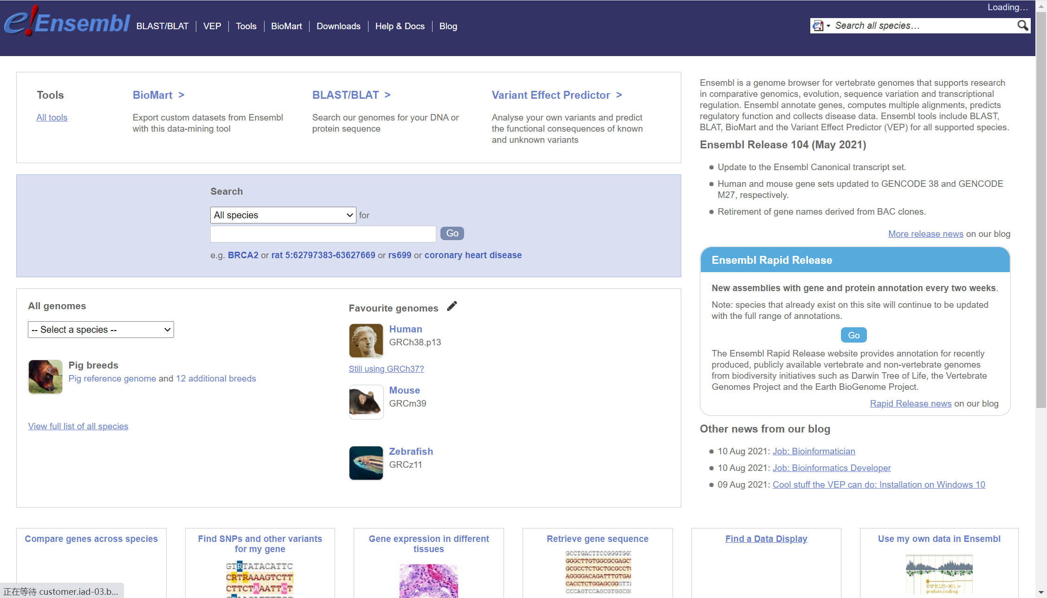The height and width of the screenshot is (598, 1047).
Task: Click the Ensembl logo in header
Action: tap(67, 22)
